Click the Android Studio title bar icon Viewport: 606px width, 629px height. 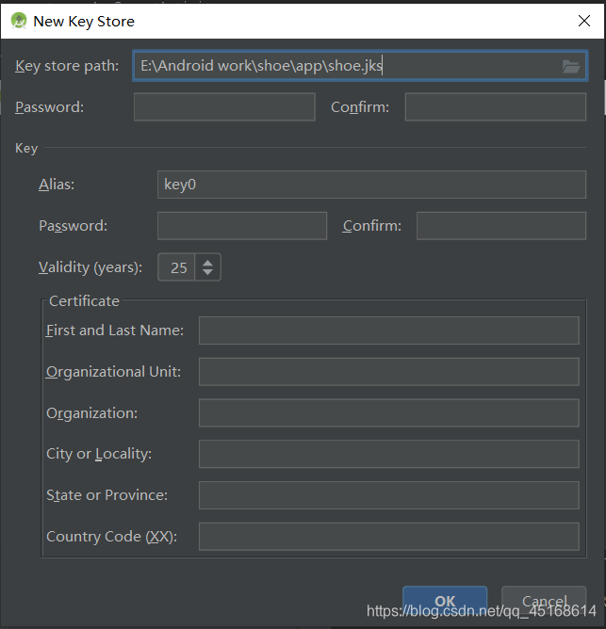coord(19,21)
